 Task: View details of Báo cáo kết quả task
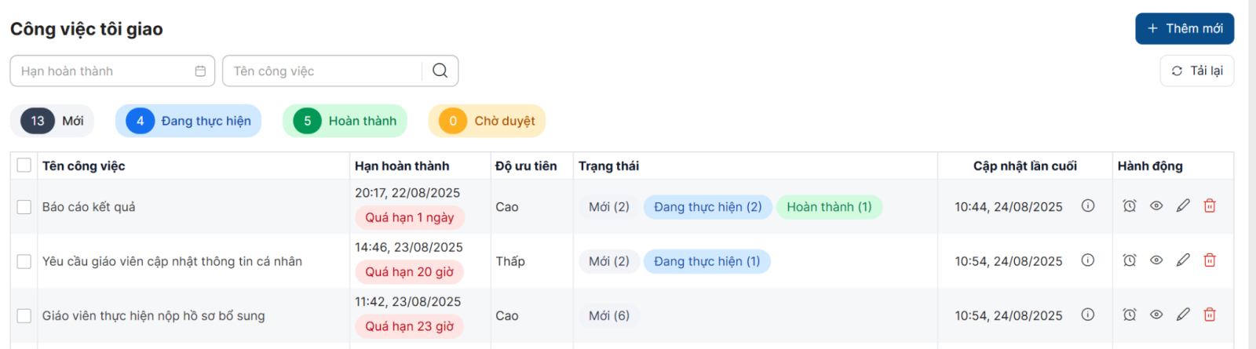click(x=1156, y=206)
